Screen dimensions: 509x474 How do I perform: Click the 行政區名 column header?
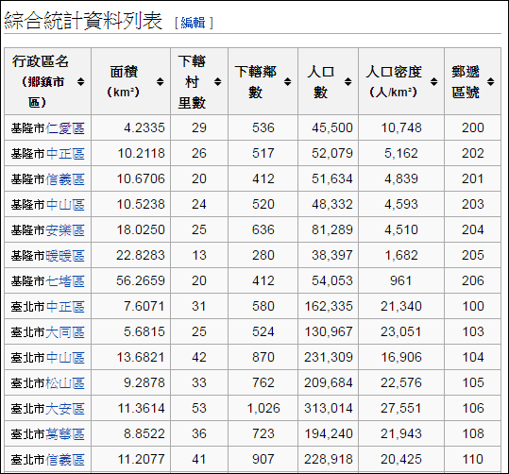pyautogui.click(x=48, y=81)
